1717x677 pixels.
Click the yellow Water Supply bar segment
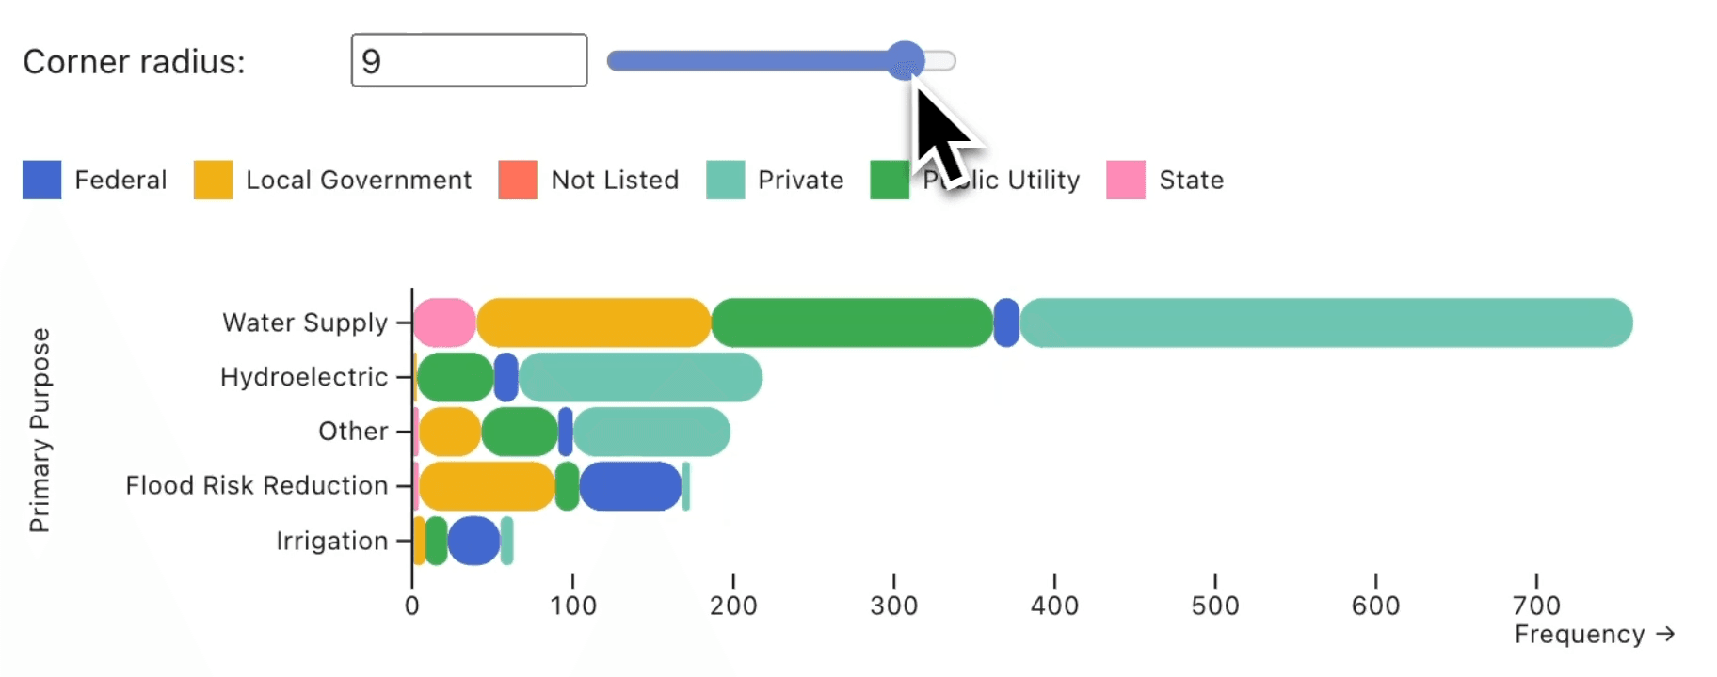[593, 323]
